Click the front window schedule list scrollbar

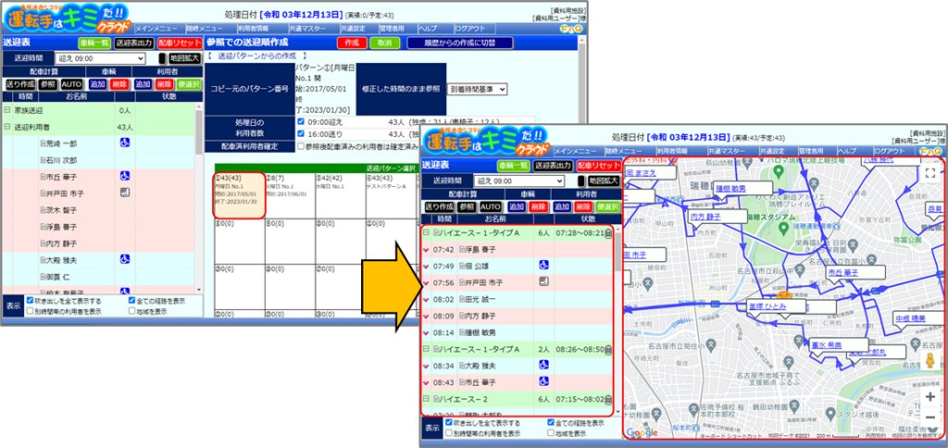point(616,320)
